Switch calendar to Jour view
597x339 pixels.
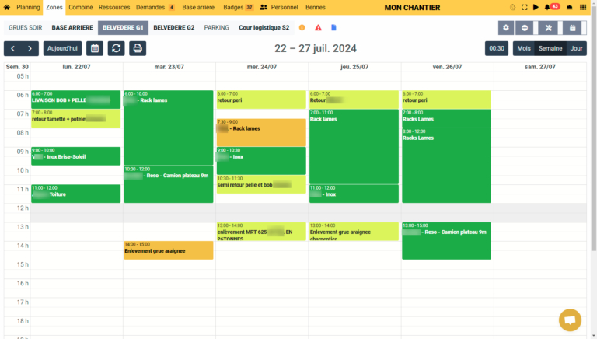[576, 48]
